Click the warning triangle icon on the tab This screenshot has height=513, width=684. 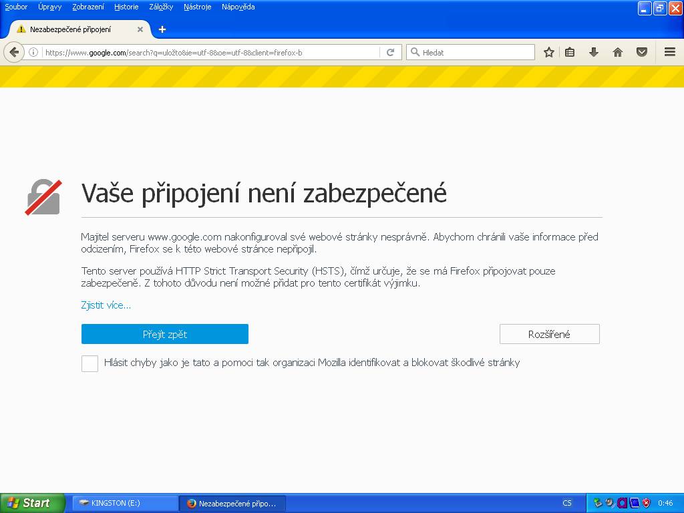click(x=21, y=29)
